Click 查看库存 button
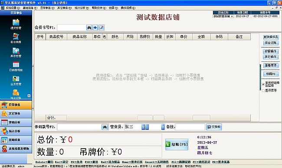 (x=271, y=65)
